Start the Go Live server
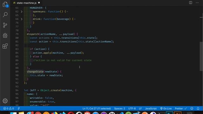The height and width of the screenshot is (114, 203). pyautogui.click(x=166, y=108)
